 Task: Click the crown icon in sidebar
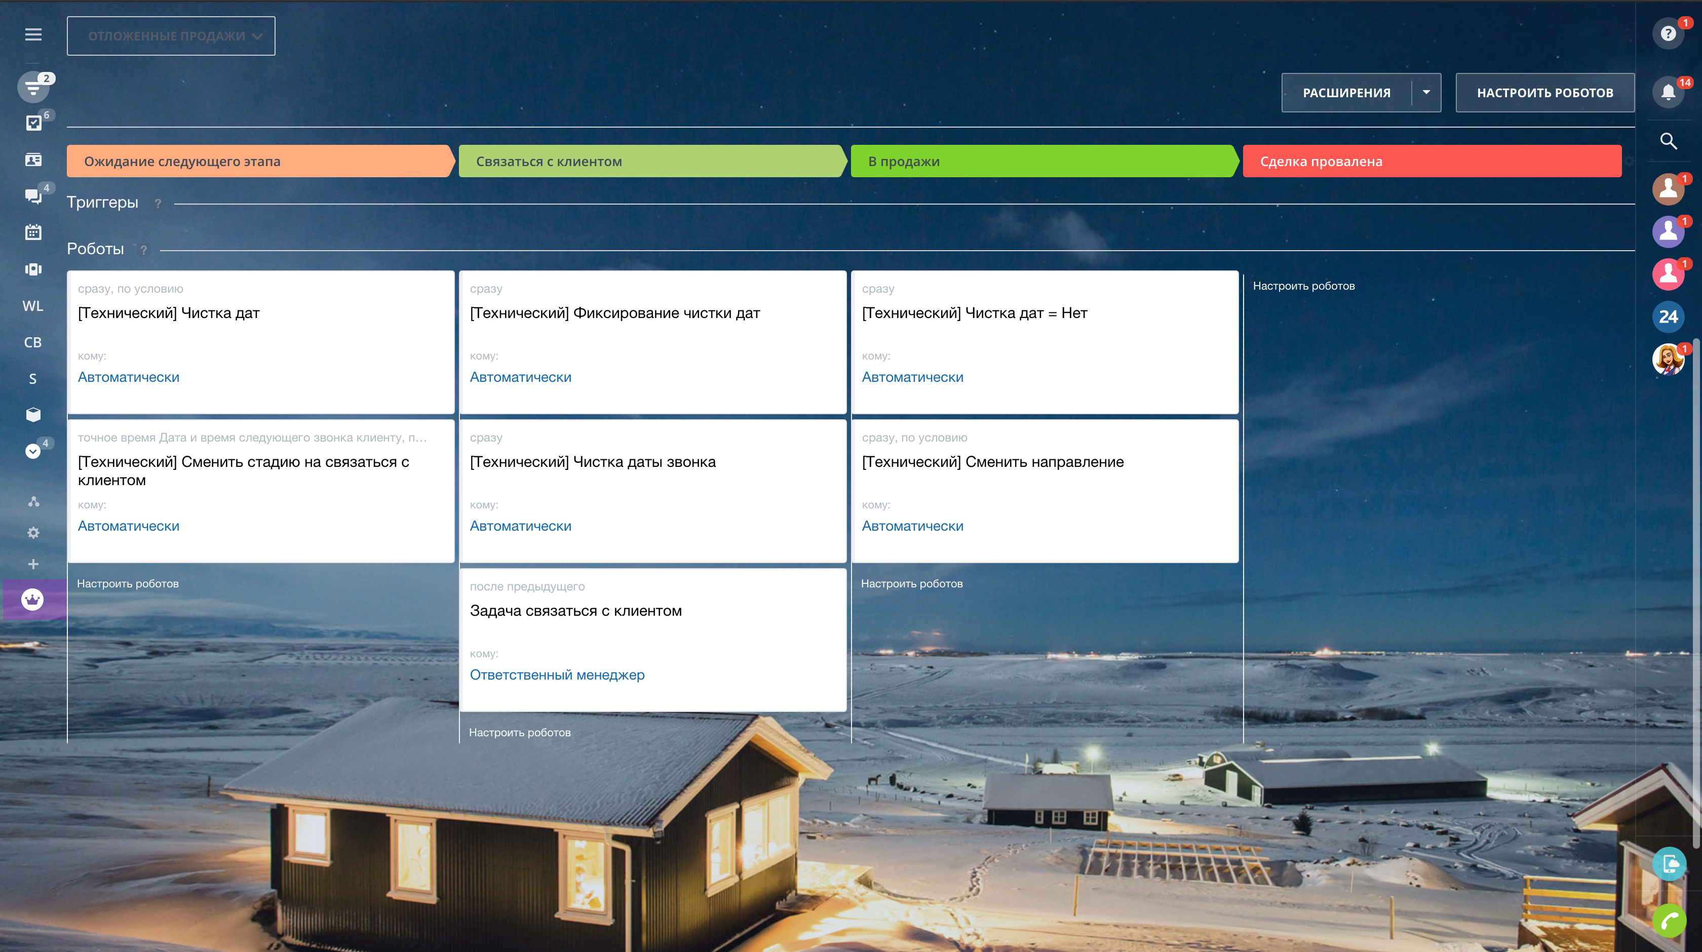coord(32,599)
